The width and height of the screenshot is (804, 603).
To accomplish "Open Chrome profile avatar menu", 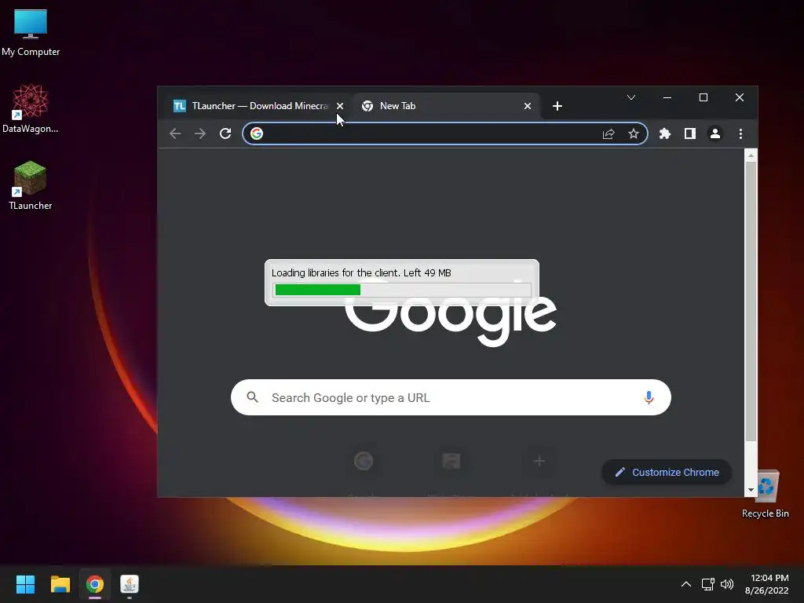I will click(715, 133).
